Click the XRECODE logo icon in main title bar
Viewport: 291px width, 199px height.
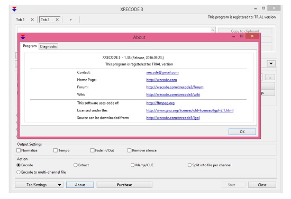[14, 9]
